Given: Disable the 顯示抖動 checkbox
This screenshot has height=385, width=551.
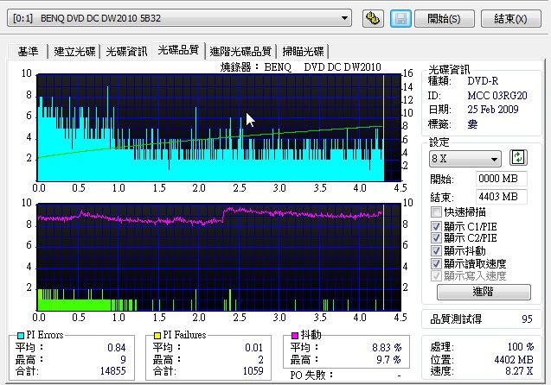Looking at the screenshot, I should click(x=436, y=250).
